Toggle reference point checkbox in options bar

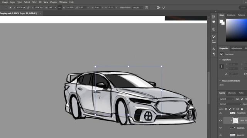tap(6, 8)
